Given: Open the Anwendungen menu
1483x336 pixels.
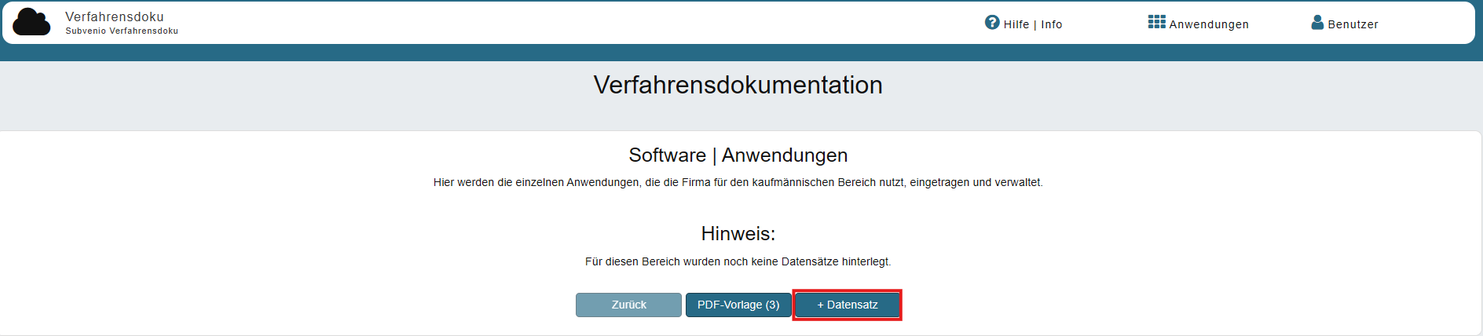Looking at the screenshot, I should [x=1199, y=24].
